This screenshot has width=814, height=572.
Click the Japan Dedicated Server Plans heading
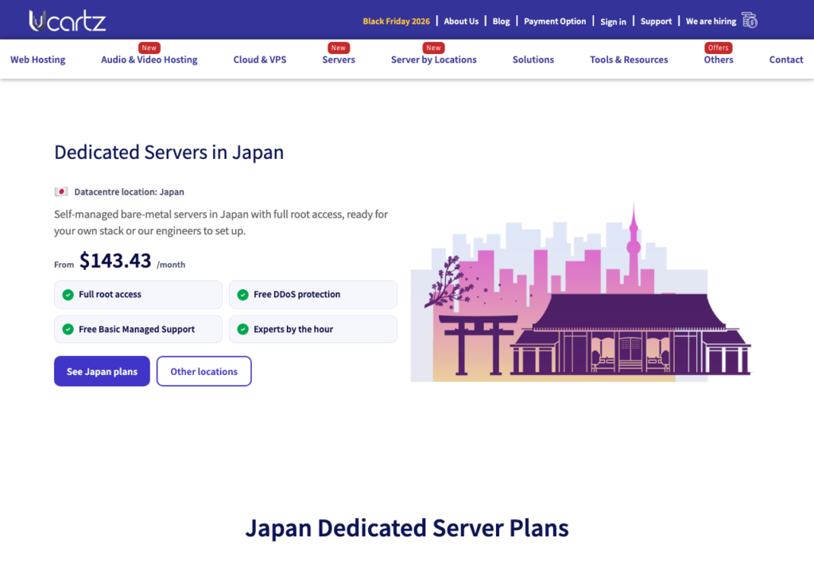coord(407,528)
